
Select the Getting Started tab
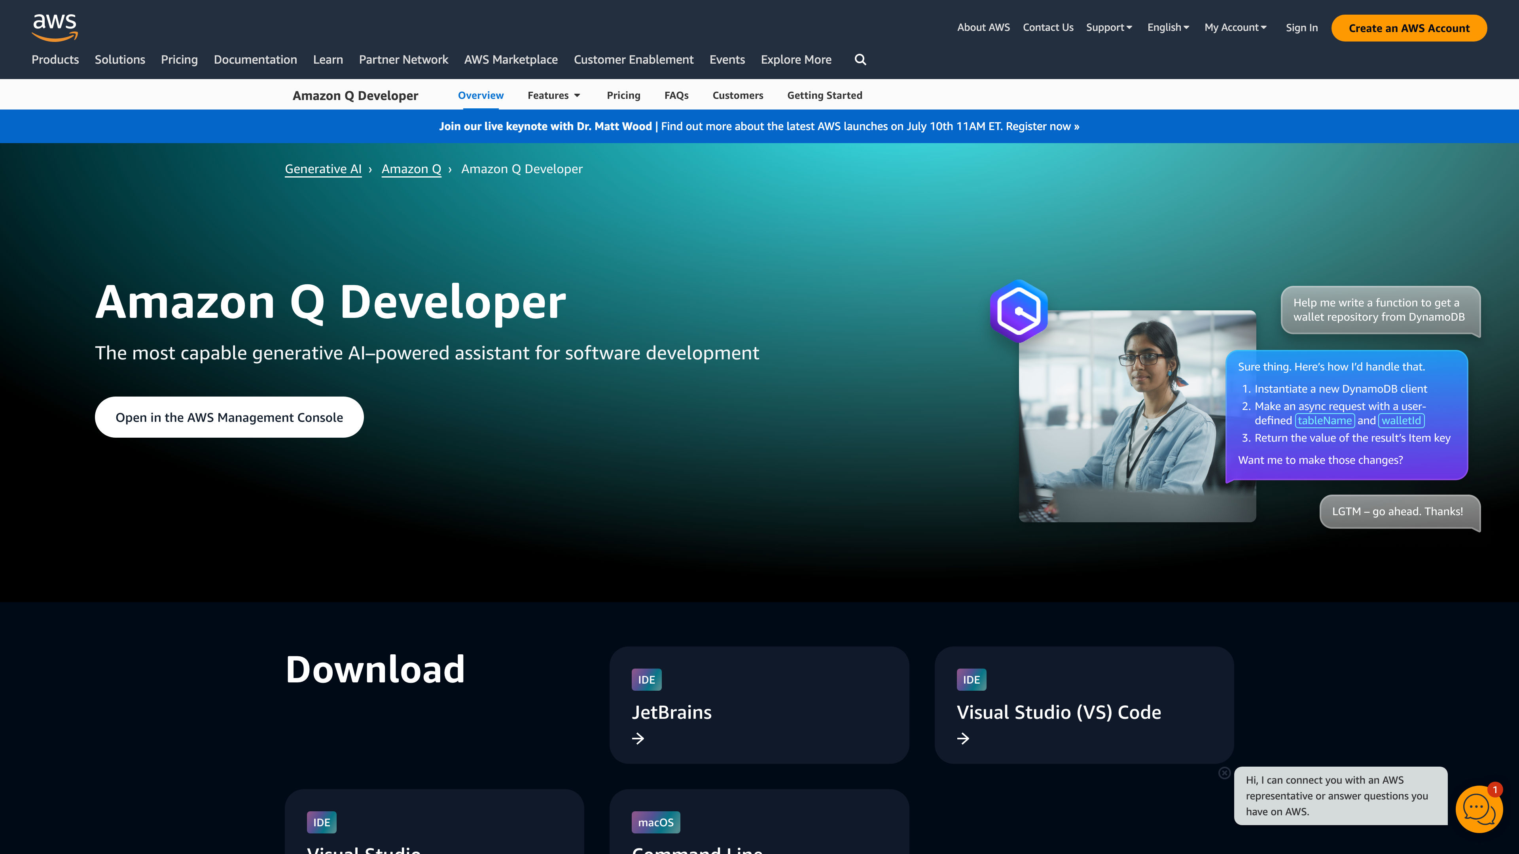pyautogui.click(x=824, y=95)
